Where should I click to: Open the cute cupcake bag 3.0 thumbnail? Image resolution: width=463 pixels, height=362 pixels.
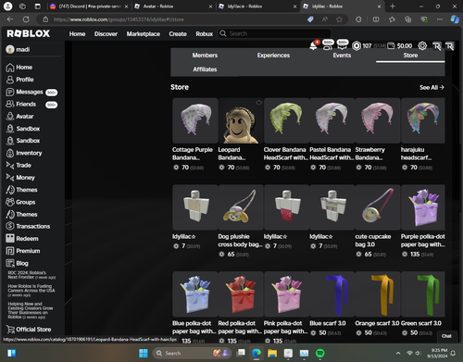click(378, 207)
